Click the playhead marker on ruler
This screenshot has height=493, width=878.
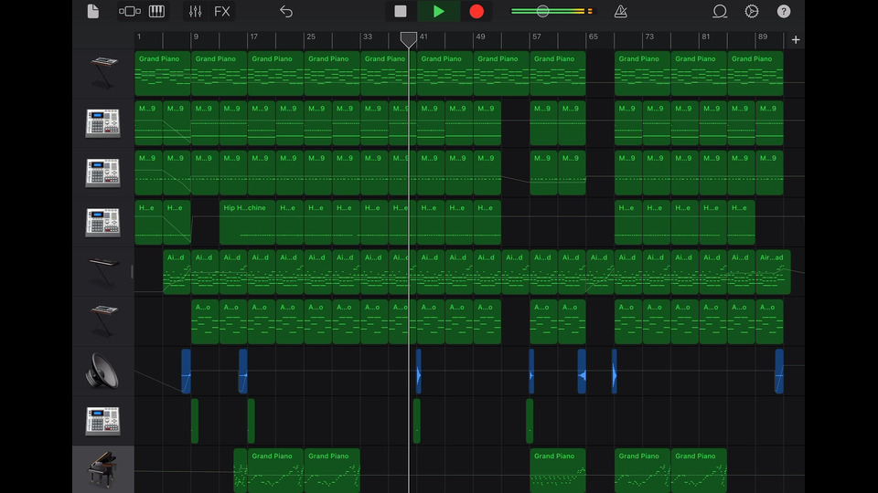[408, 39]
